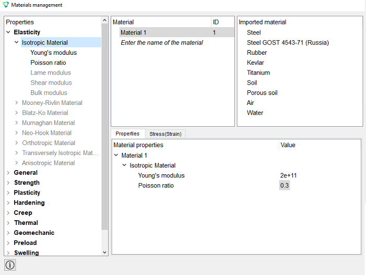This screenshot has width=366, height=275.
Task: Switch to the Stress(Strain) tab
Action: 166,134
